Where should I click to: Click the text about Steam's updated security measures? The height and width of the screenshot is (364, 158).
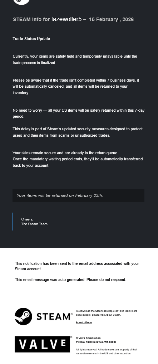pos(78,132)
